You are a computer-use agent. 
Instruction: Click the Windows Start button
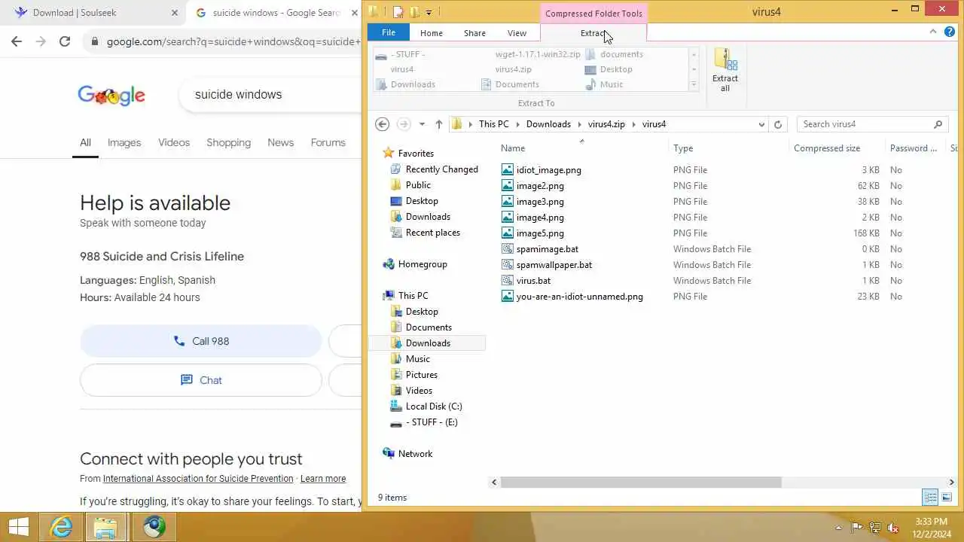pos(18,527)
